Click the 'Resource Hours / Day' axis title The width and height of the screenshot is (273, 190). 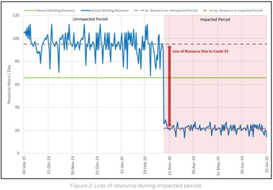pyautogui.click(x=8, y=85)
